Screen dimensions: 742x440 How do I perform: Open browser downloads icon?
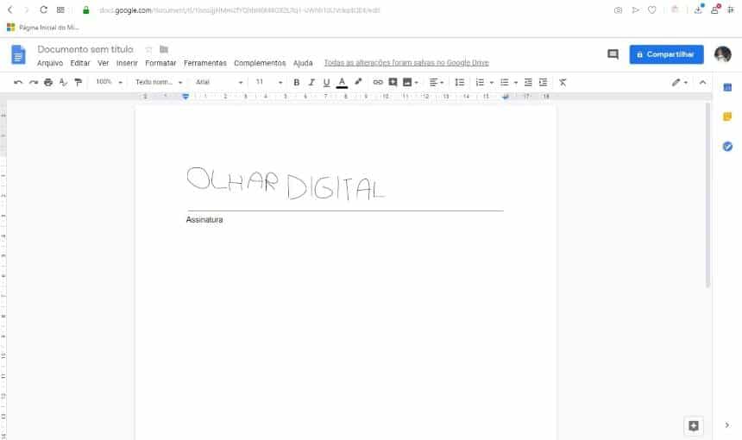[x=698, y=10]
